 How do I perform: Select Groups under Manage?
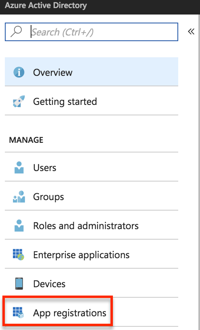click(92, 196)
